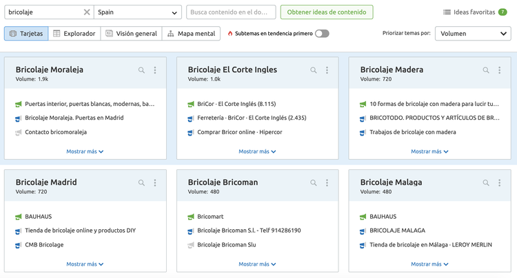The height and width of the screenshot is (278, 517).
Task: Click BAUHAUS headline in Bricolaje Malaga card
Action: point(383,217)
